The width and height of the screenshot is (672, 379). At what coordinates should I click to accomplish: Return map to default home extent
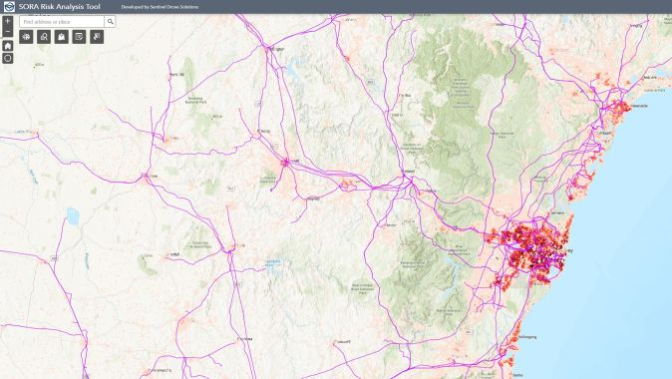[x=8, y=46]
